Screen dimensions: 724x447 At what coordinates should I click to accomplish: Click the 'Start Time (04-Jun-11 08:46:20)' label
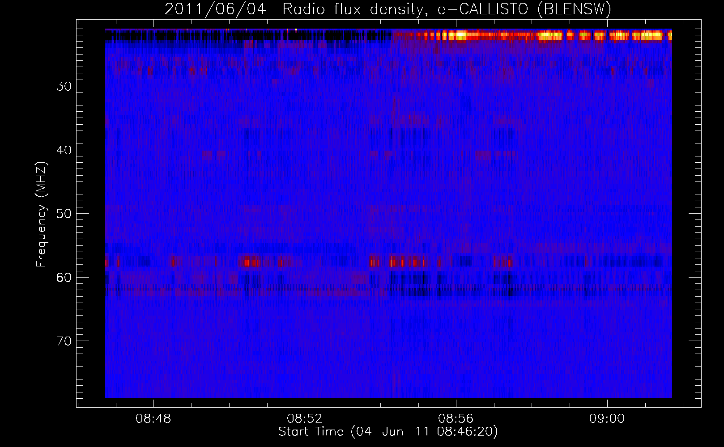click(x=388, y=432)
